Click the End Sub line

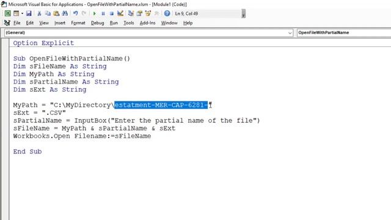point(27,152)
